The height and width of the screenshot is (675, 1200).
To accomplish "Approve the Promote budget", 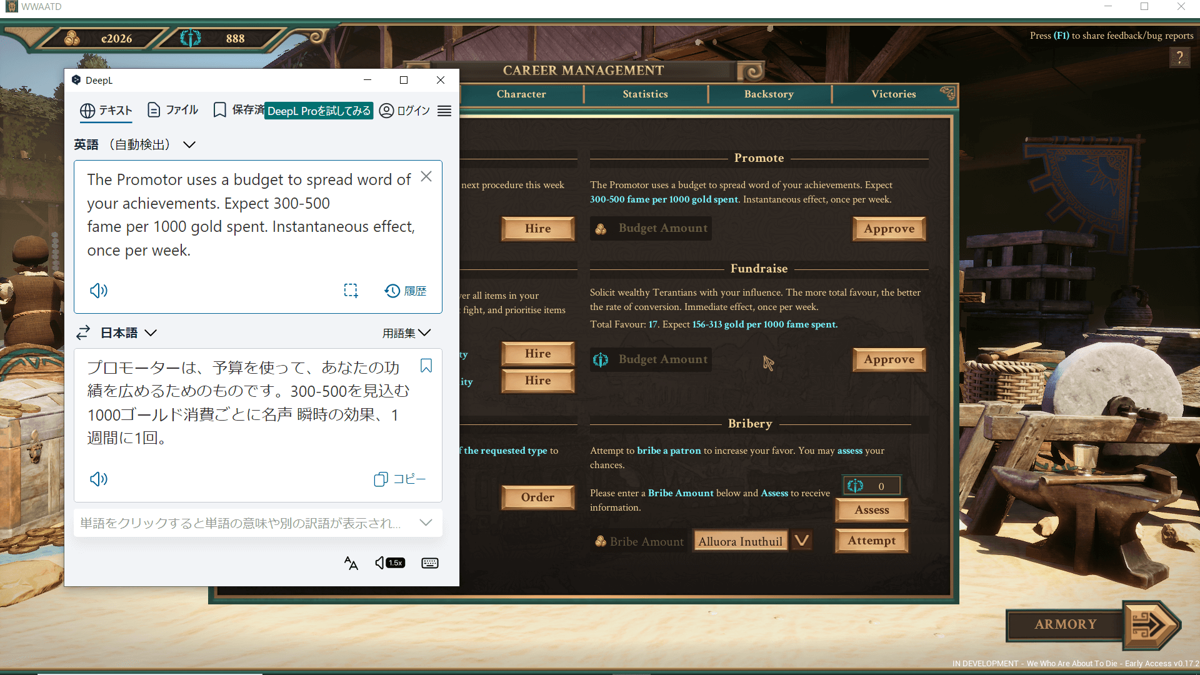I will point(888,228).
